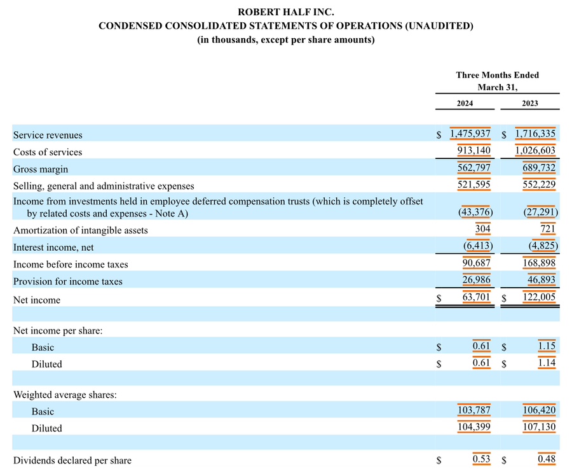The width and height of the screenshot is (572, 471).
Task: Click amortization value 304
Action: pyautogui.click(x=482, y=228)
